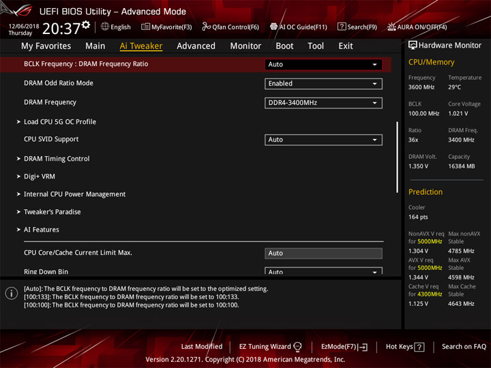
Task: Click the 1.350 V DRAM voltage value
Action: click(x=418, y=166)
